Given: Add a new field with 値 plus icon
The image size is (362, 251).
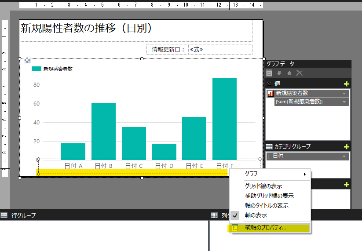Looking at the screenshot, I should [346, 84].
